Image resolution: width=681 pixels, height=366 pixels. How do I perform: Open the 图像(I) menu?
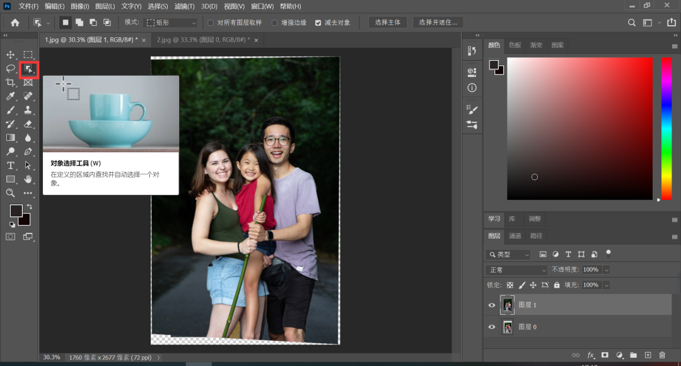80,6
